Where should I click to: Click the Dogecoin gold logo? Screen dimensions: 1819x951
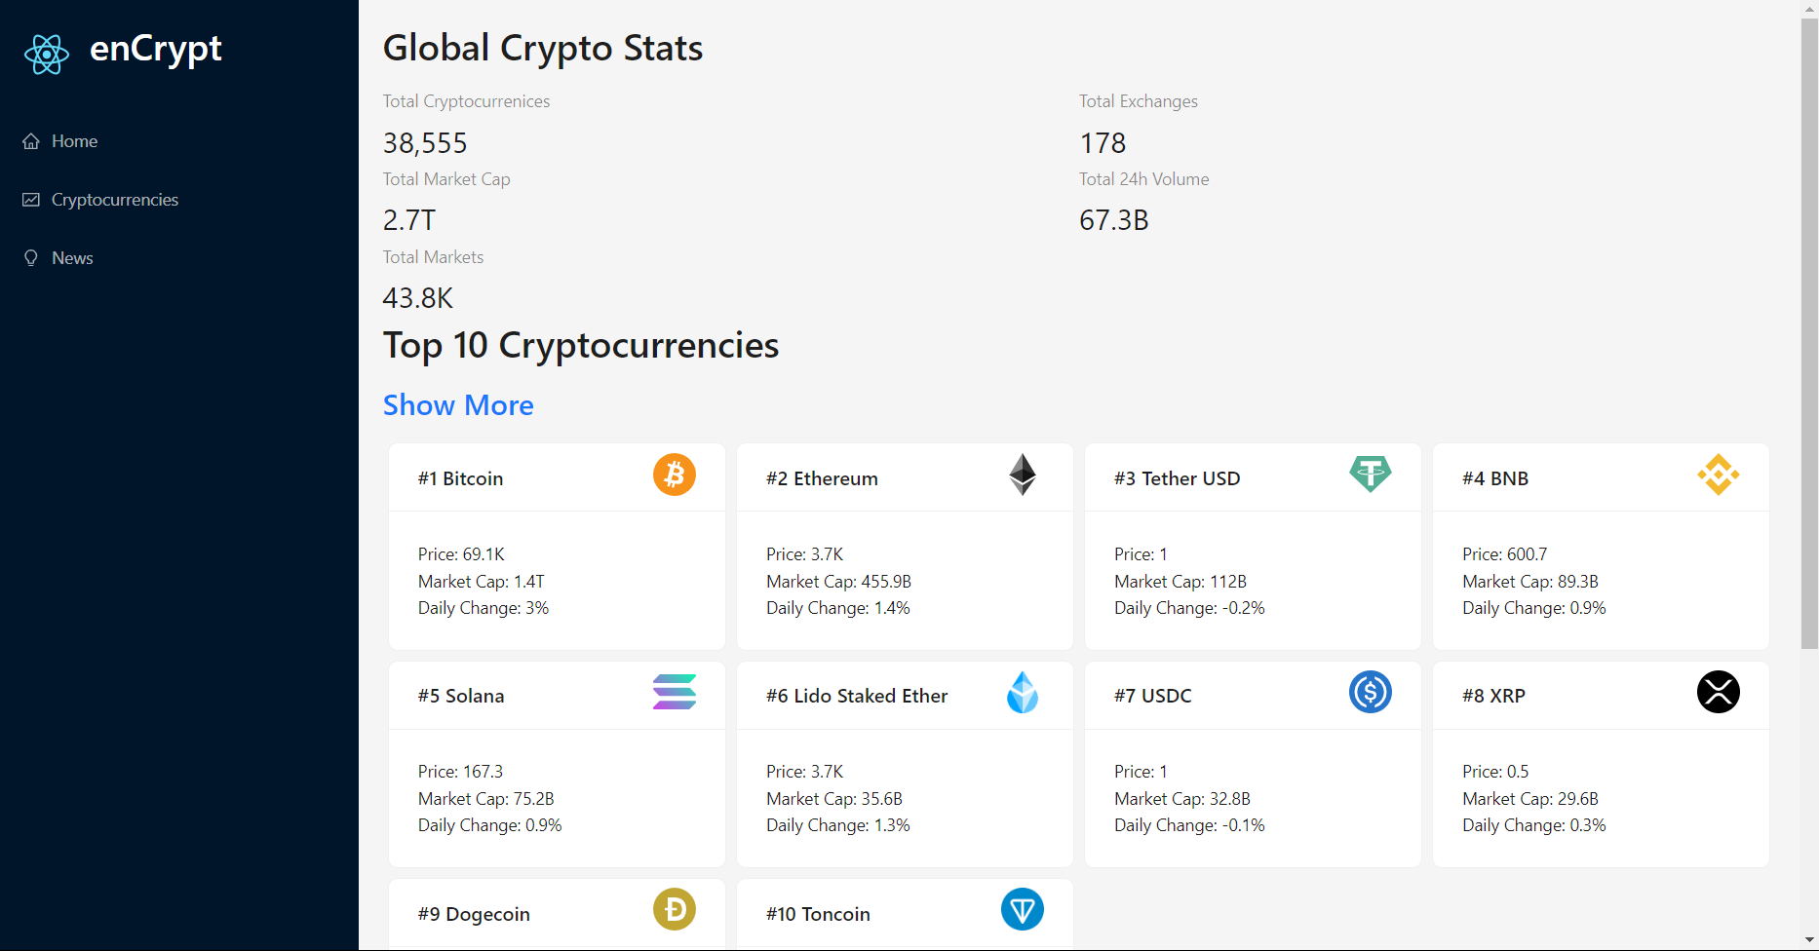(674, 910)
